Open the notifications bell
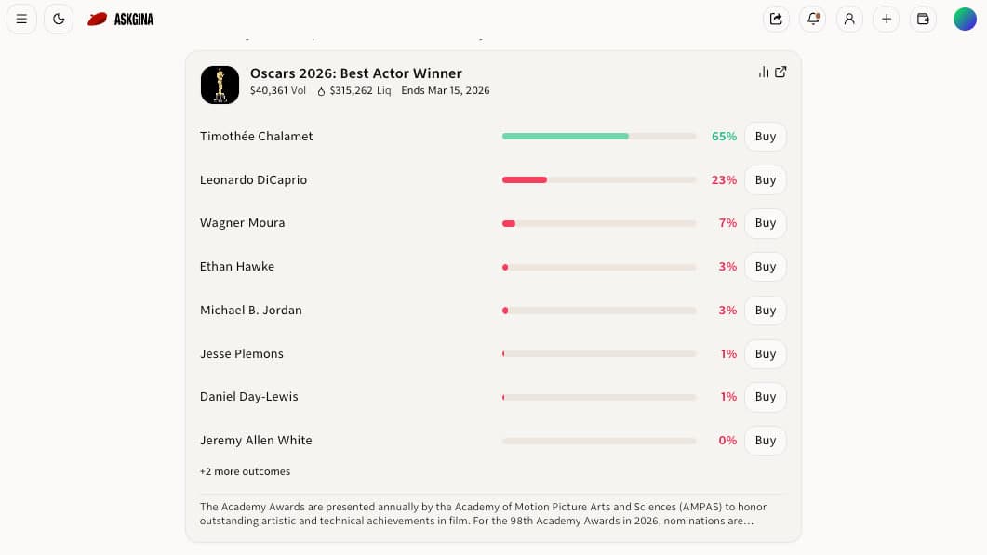The image size is (987, 555). coord(813,19)
